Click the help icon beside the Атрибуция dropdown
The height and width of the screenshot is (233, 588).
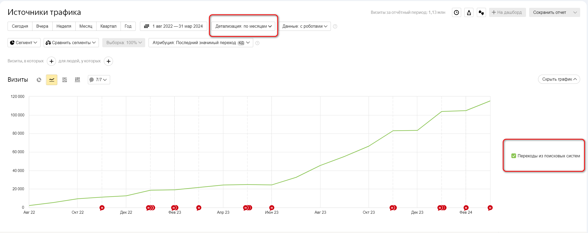click(257, 43)
